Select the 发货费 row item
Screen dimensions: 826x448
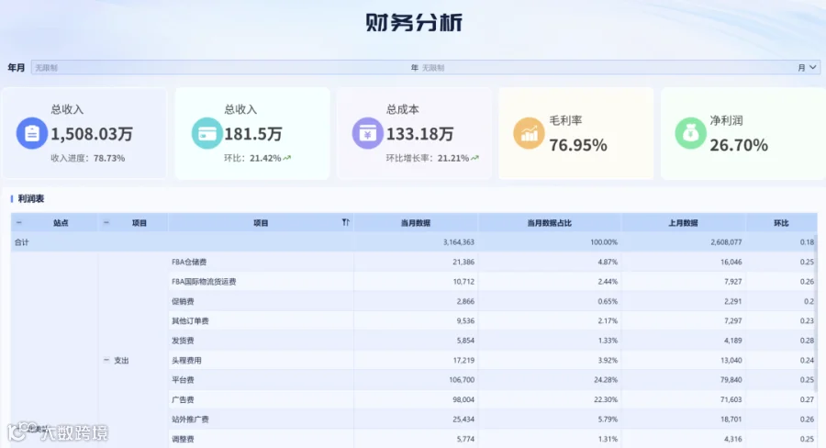coord(183,341)
